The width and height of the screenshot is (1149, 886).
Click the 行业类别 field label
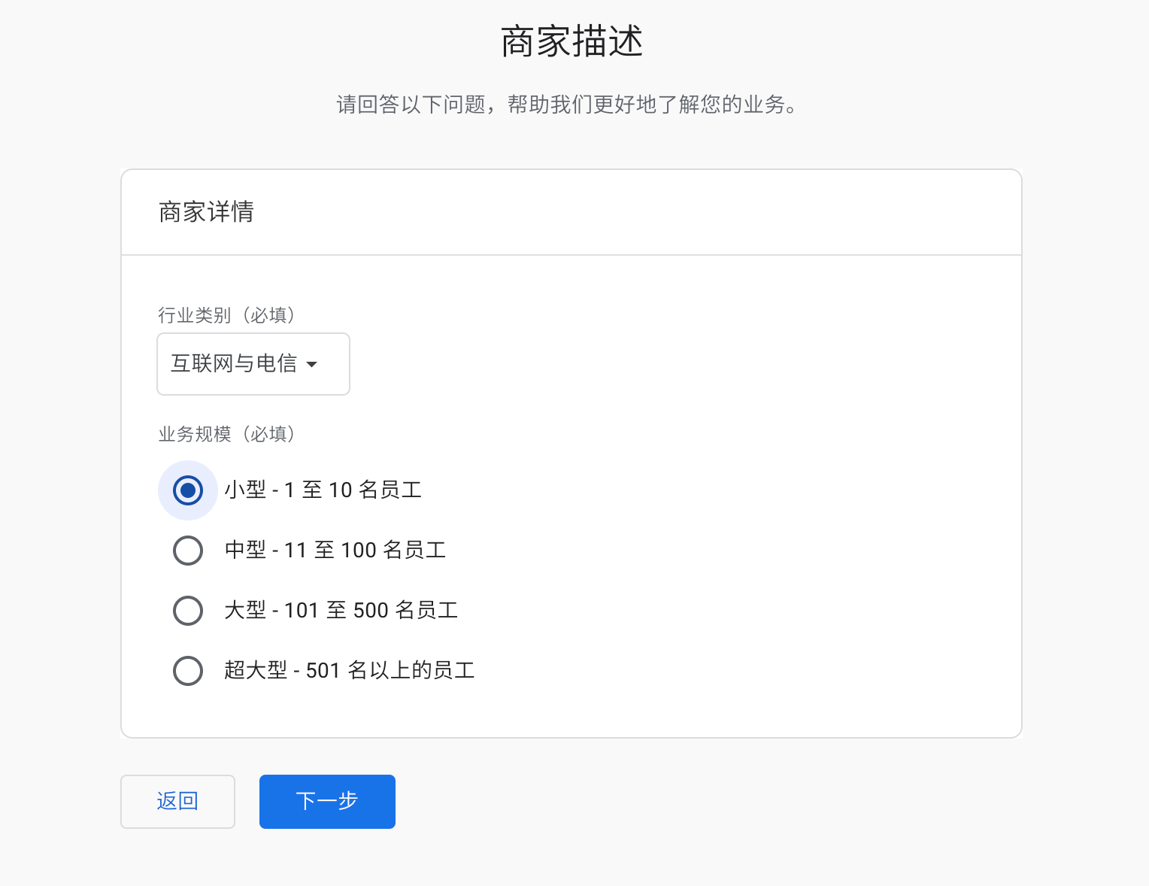coord(194,315)
